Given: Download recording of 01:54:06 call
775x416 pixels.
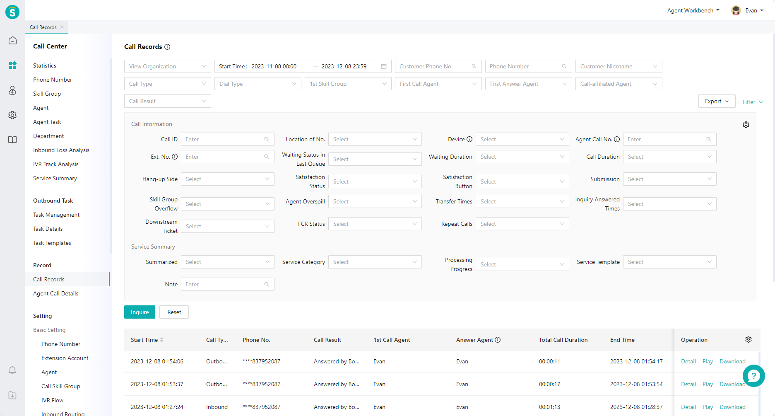Looking at the screenshot, I should [732, 361].
